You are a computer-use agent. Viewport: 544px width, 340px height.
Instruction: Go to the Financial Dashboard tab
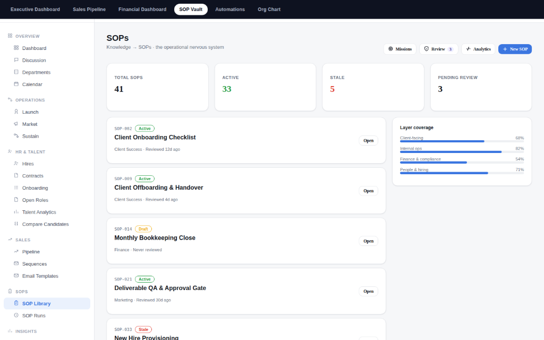[x=142, y=10]
